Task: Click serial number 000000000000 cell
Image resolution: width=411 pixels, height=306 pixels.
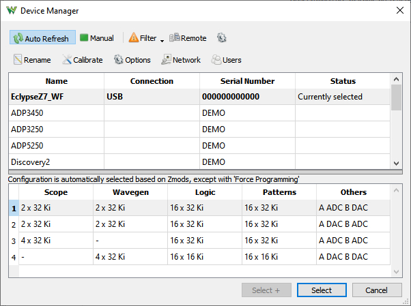Action: 247,97
